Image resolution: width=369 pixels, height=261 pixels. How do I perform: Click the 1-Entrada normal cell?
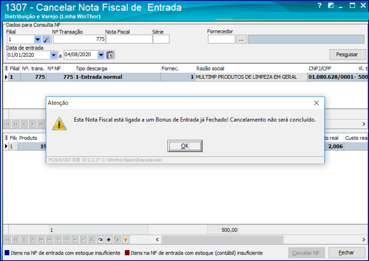[x=117, y=77]
